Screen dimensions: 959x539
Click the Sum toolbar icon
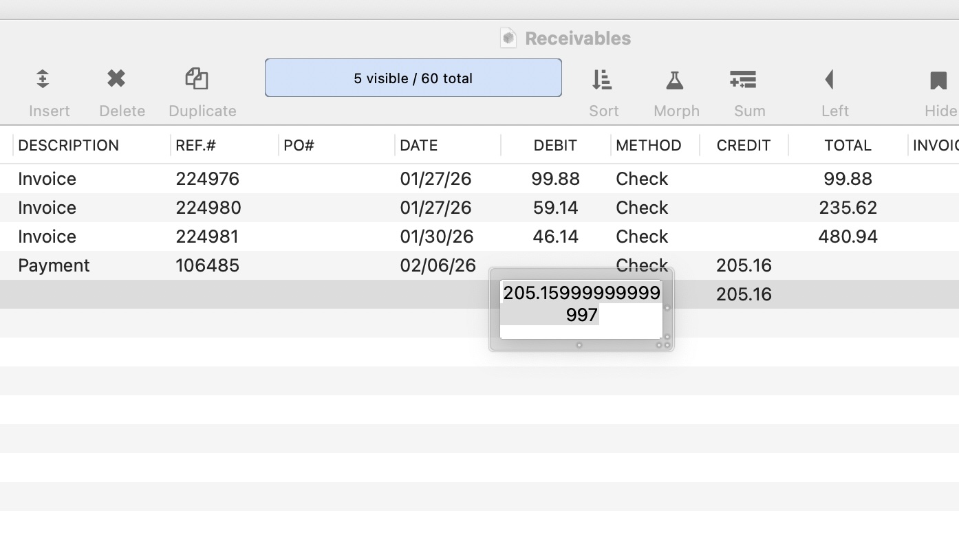744,80
